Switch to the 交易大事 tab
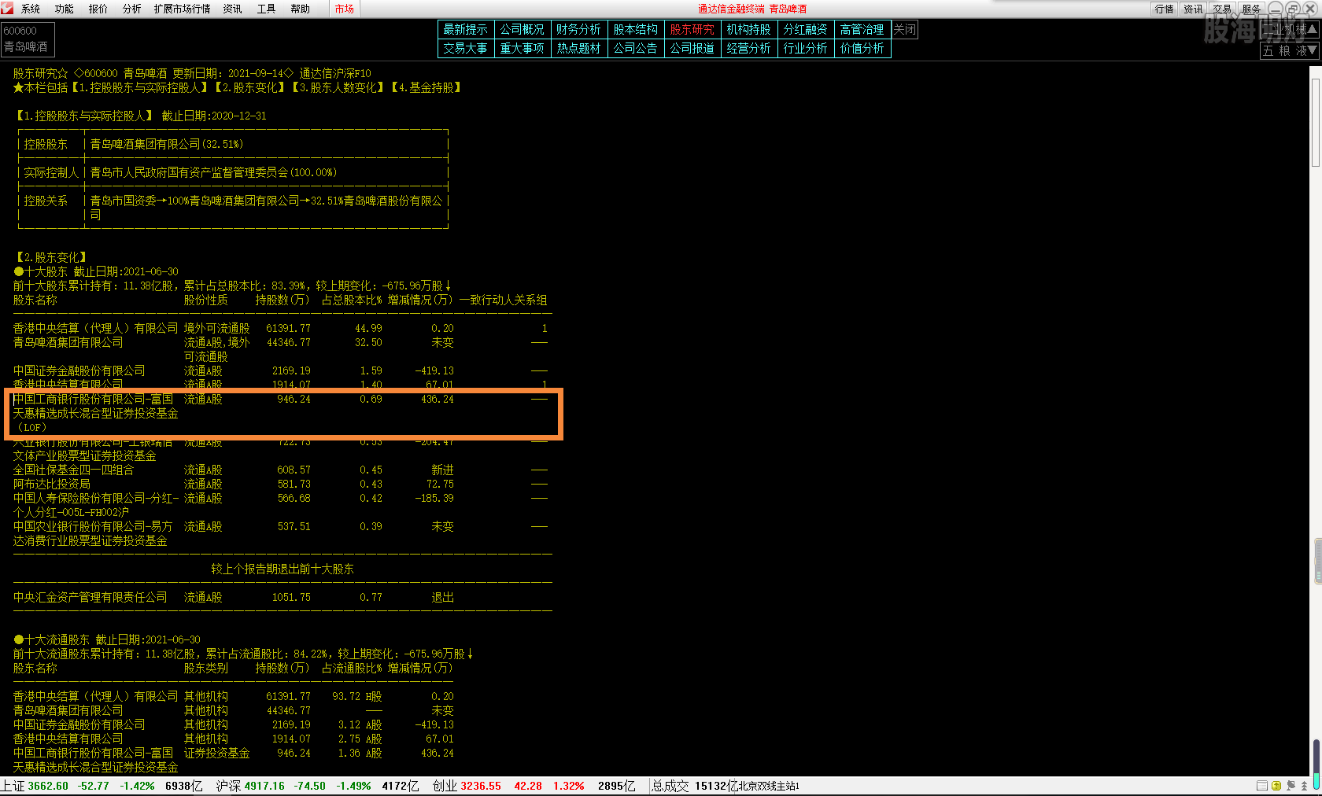1322x796 pixels. tap(466, 48)
